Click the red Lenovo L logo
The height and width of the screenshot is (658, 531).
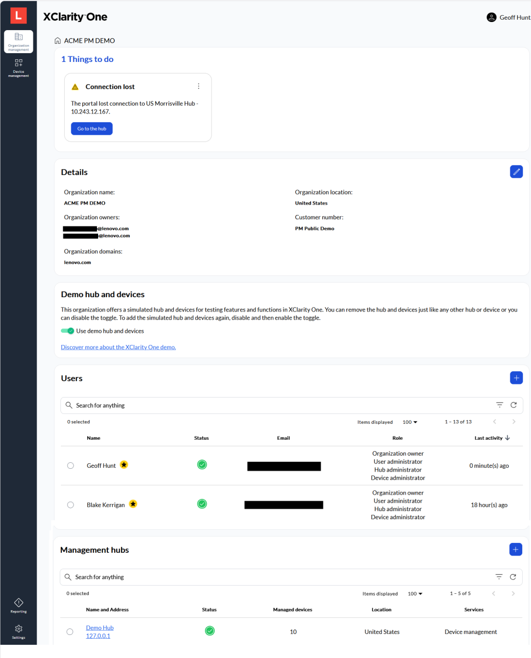tap(18, 15)
